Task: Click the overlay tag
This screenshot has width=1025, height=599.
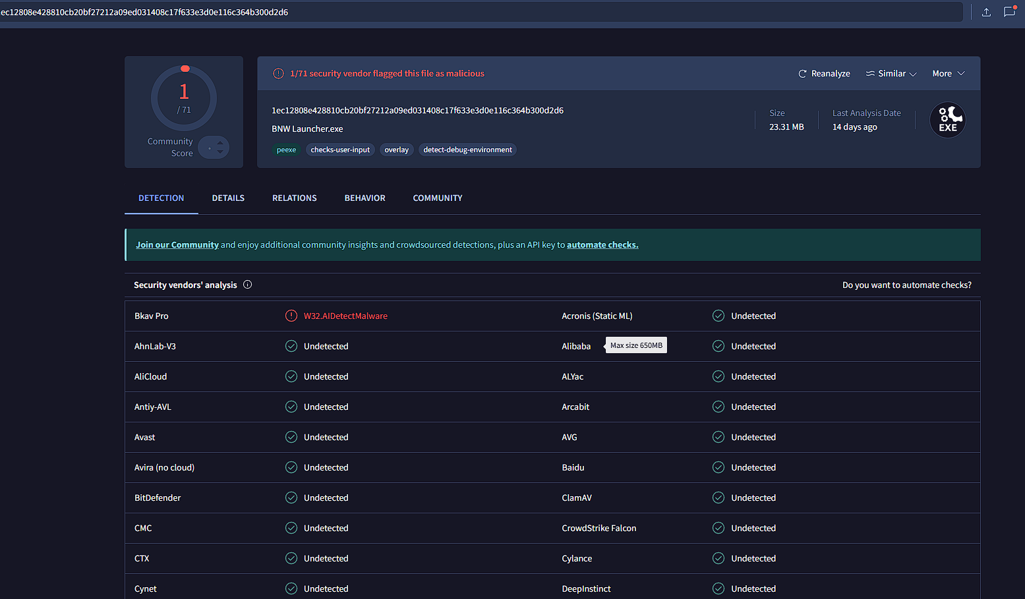Action: point(397,150)
